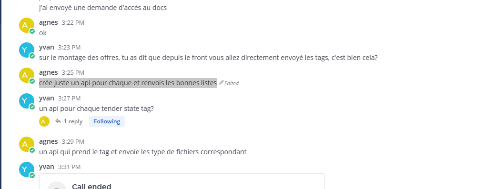The width and height of the screenshot is (495, 189).
Task: Open the 1 reply thread link
Action: [x=73, y=121]
